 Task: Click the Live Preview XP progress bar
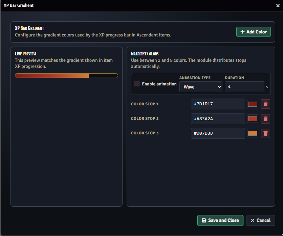(x=66, y=76)
